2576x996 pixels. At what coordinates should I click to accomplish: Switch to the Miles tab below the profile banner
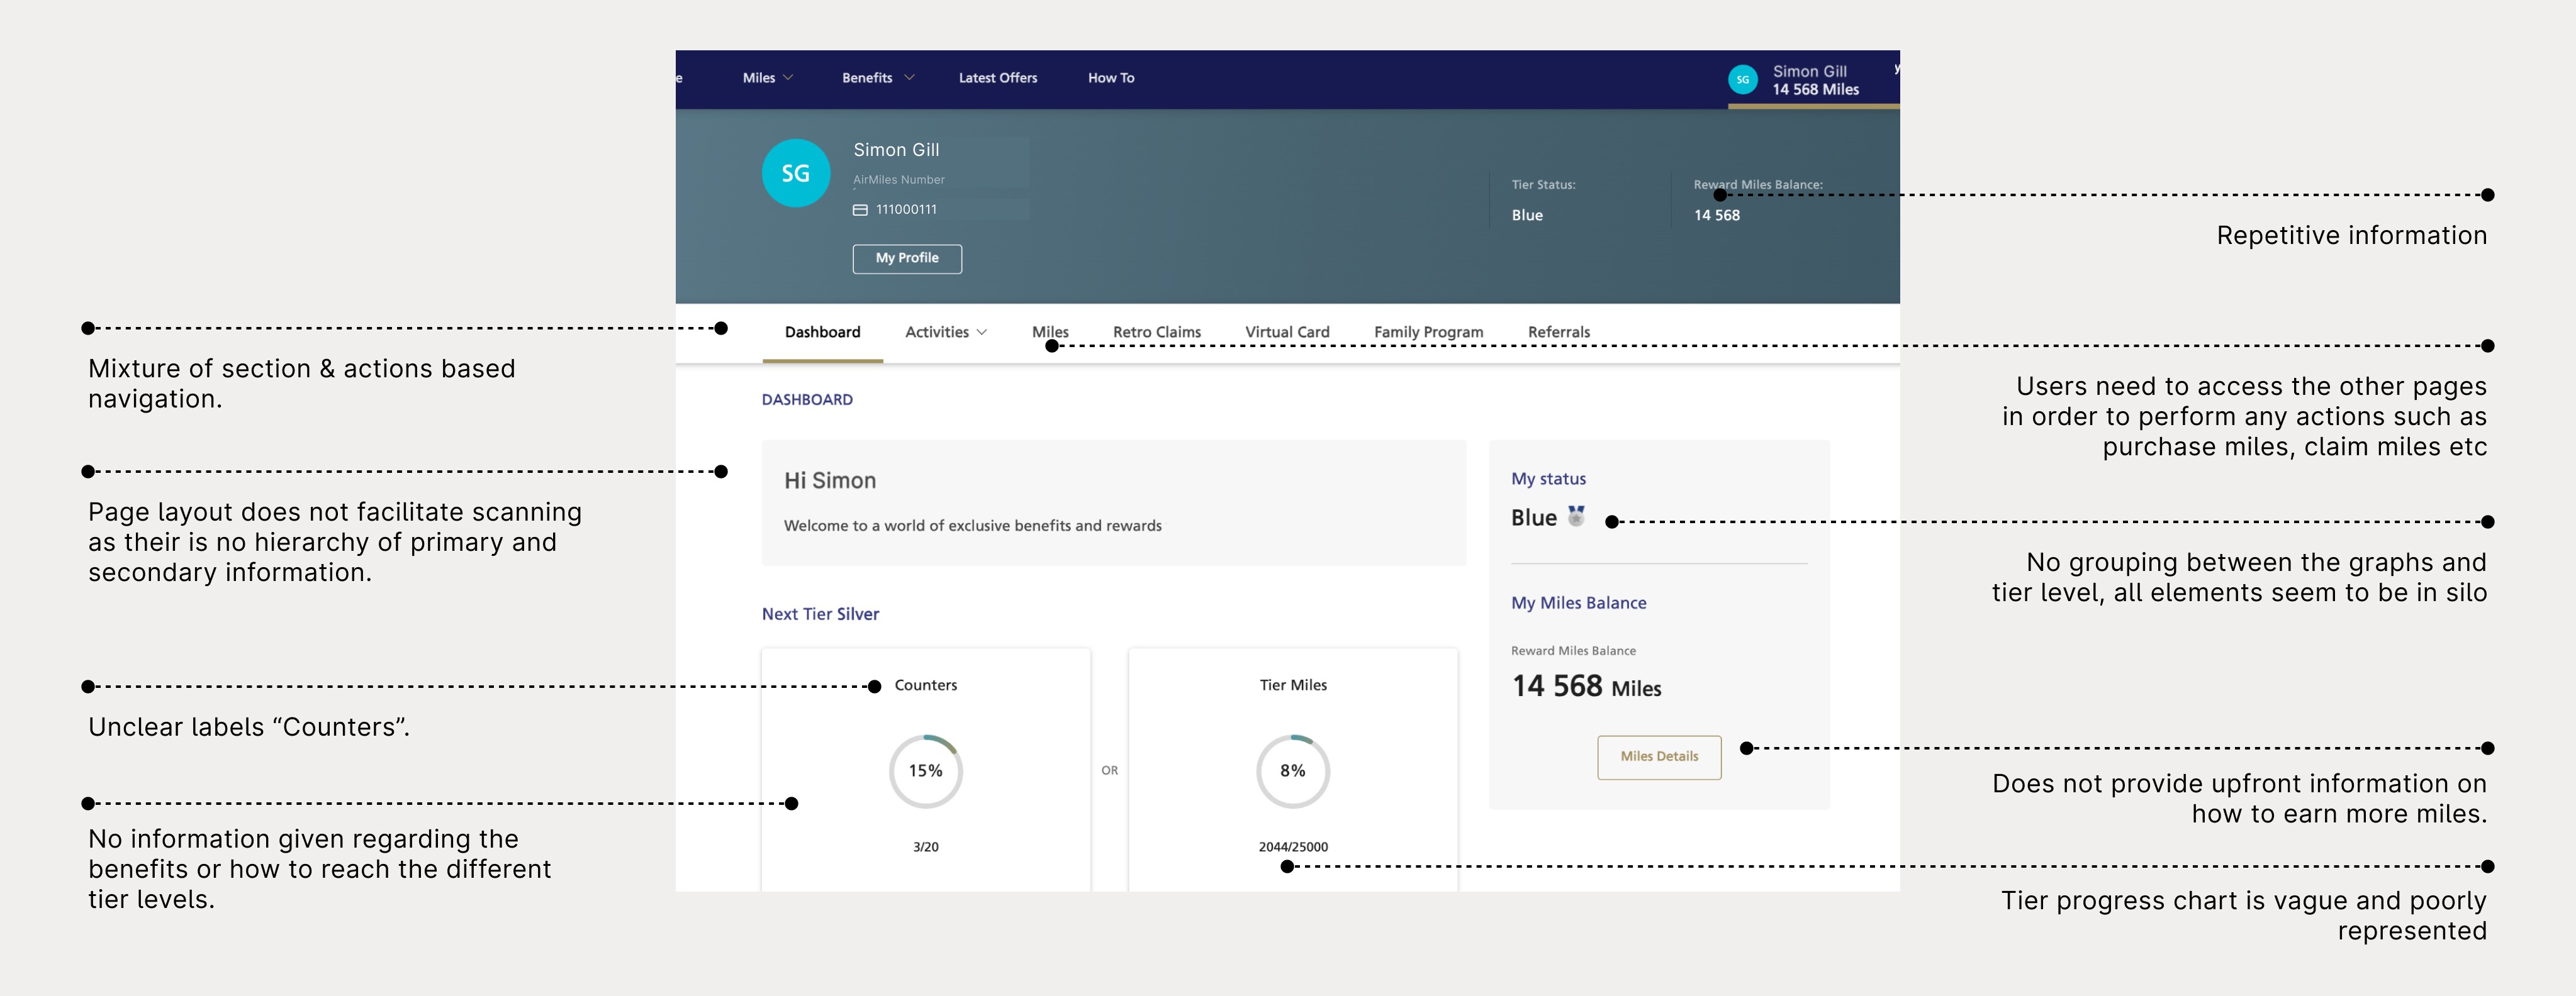1050,333
